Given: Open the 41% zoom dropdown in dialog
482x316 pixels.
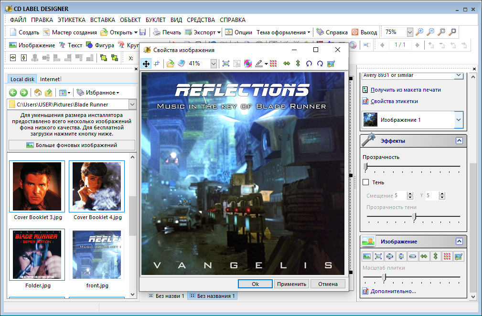Looking at the screenshot, I should click(214, 63).
